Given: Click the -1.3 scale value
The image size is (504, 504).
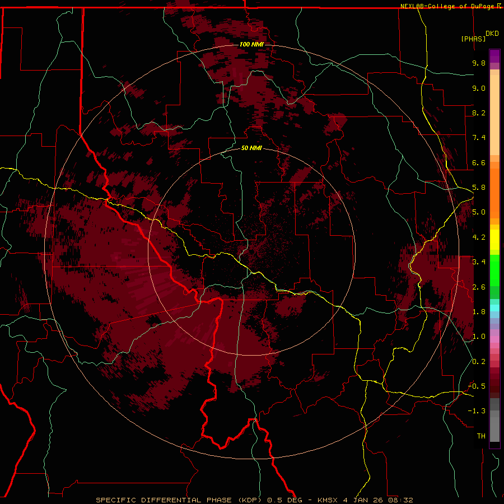Looking at the screenshot, I should [x=477, y=411].
